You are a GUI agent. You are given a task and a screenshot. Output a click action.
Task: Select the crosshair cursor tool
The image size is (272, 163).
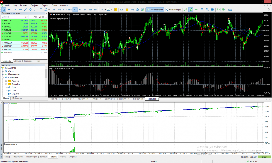tap(9, 9)
